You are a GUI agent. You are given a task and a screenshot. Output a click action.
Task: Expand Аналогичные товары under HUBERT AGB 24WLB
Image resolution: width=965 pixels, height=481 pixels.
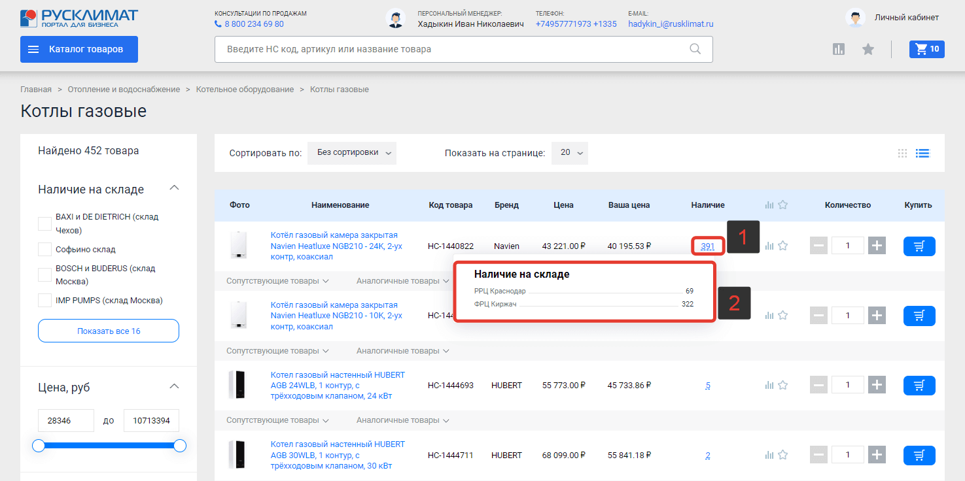403,420
